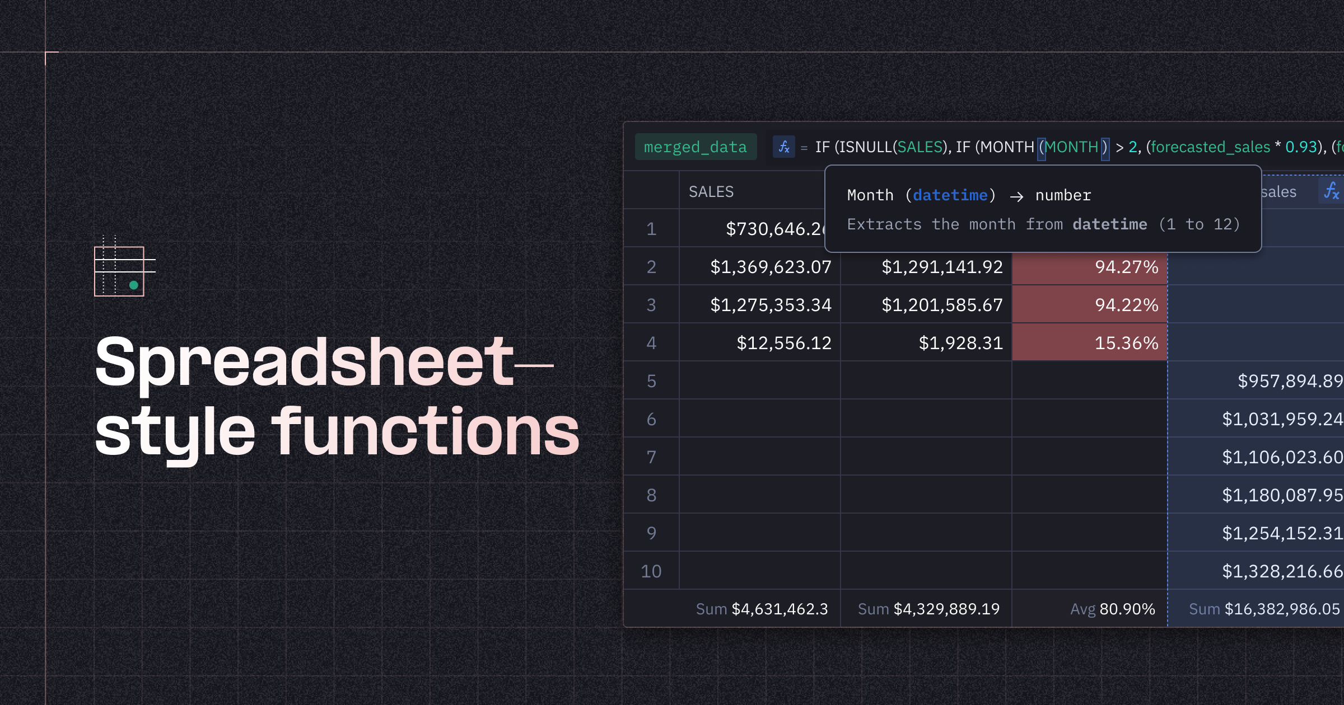Viewport: 1344px width, 705px height.
Task: Select the forecast cell $957,894.89
Action: (x=1289, y=381)
